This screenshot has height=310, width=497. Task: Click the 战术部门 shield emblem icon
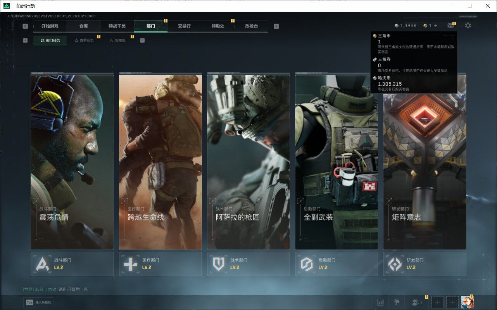[x=219, y=264]
